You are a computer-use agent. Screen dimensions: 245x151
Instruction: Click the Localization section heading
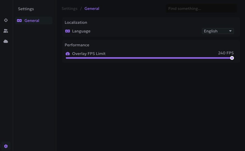(76, 23)
